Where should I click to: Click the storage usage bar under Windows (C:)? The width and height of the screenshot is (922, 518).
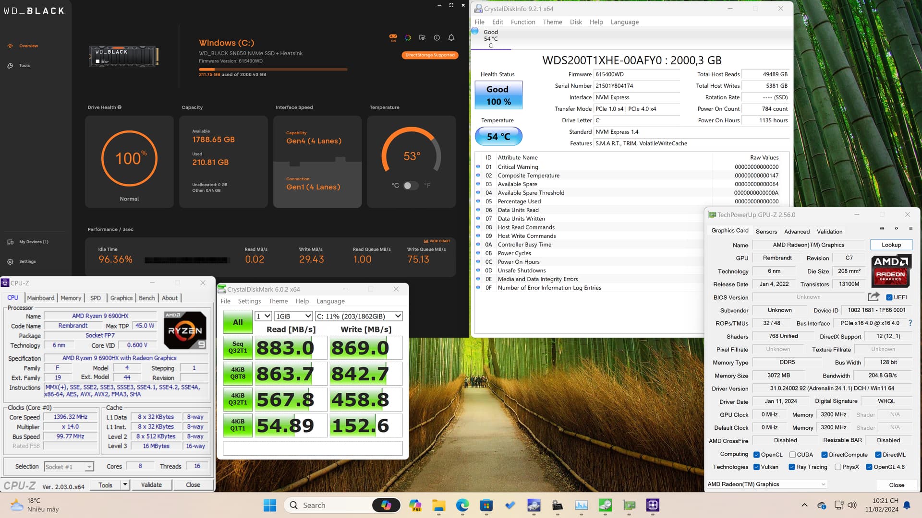pyautogui.click(x=273, y=70)
